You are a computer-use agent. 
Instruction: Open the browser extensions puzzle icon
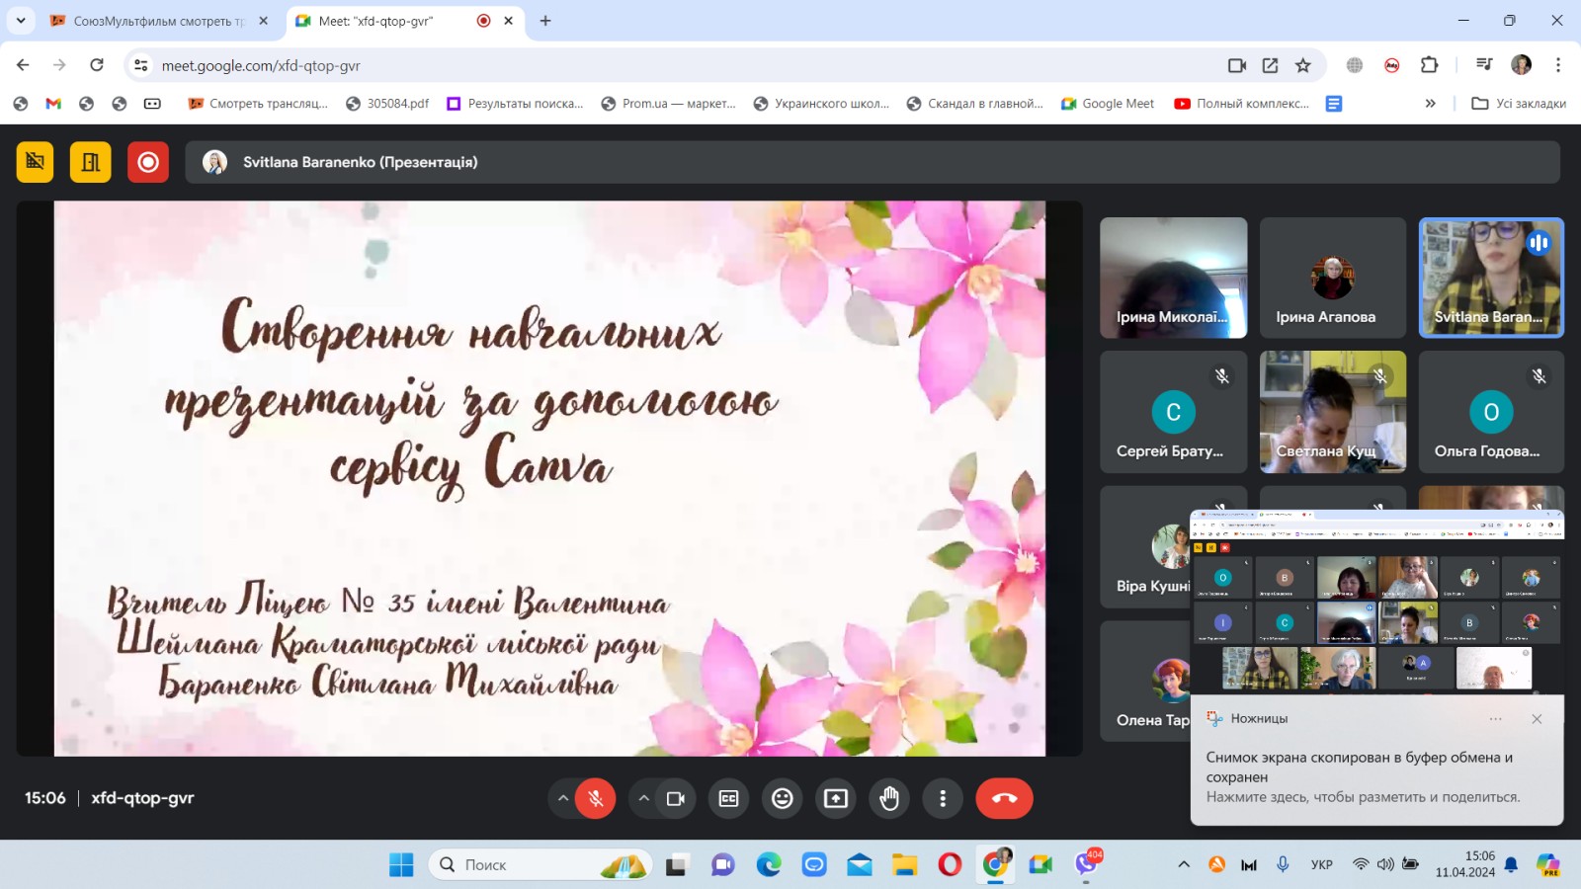(x=1429, y=65)
